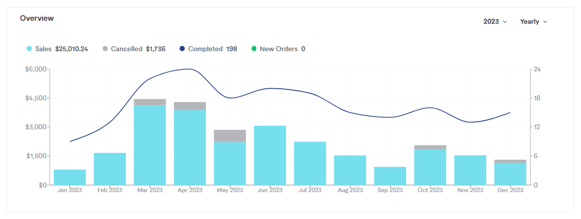581x219 pixels.
Task: Click the Oct 2023 sales bar
Action: tap(430, 166)
